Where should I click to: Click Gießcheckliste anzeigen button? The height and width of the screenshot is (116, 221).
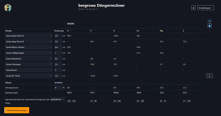click(17, 110)
